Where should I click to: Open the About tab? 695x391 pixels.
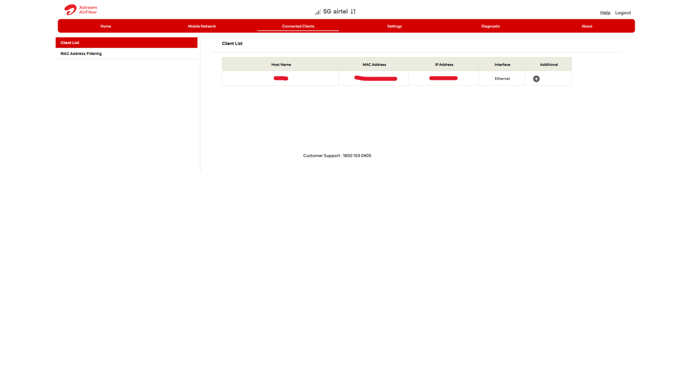(587, 26)
